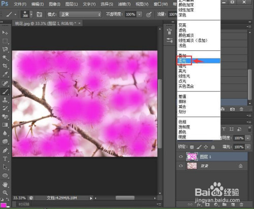Viewport: 254px width, 209px height.
Task: Select the Zoom tool
Action: click(5, 193)
